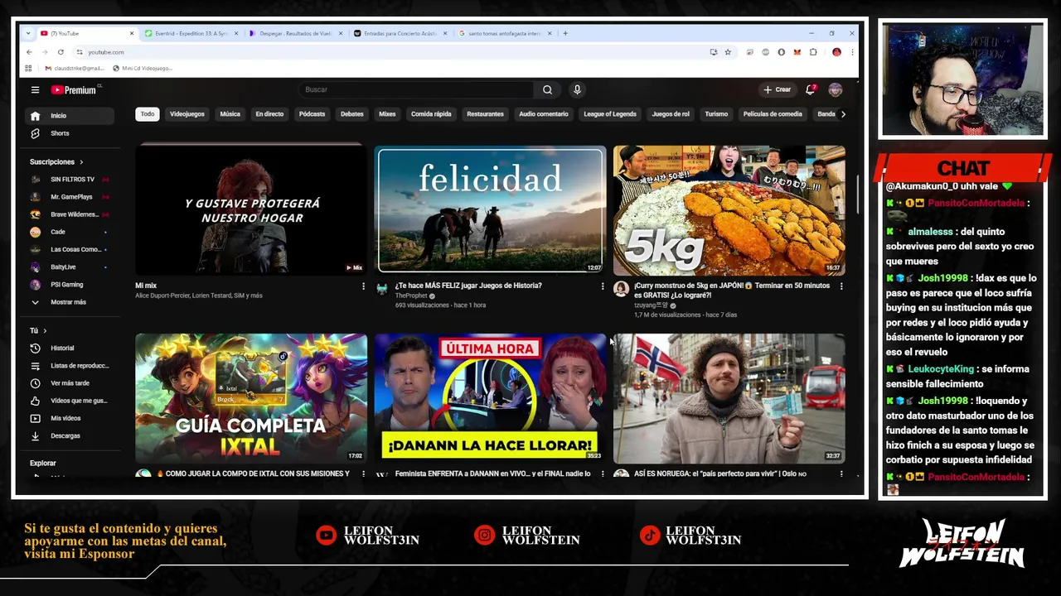Click the YouTube search input field
Viewport: 1061px width, 596px height.
pos(416,89)
